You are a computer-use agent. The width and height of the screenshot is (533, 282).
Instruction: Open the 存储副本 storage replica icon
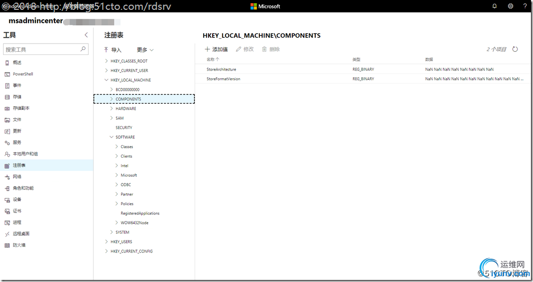7,108
